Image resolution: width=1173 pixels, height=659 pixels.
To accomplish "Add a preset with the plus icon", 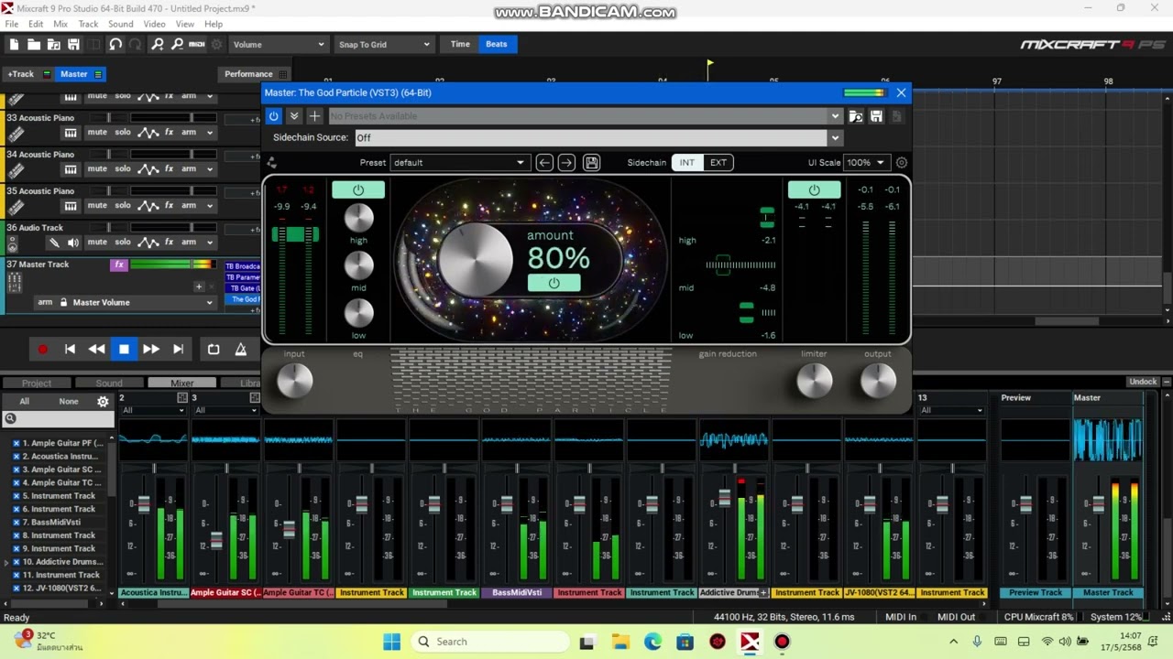I will click(314, 116).
